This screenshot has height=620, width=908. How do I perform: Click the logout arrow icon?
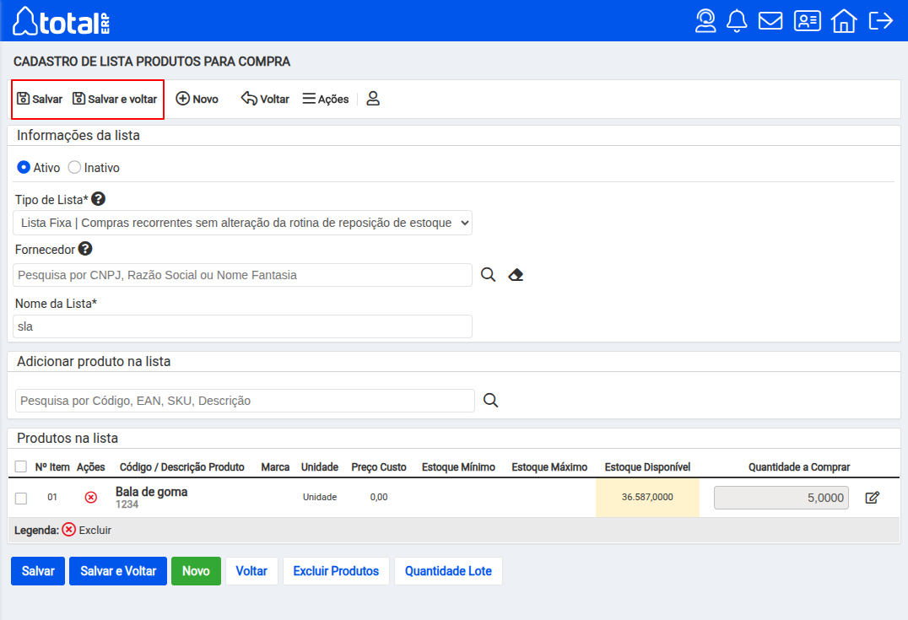(880, 20)
